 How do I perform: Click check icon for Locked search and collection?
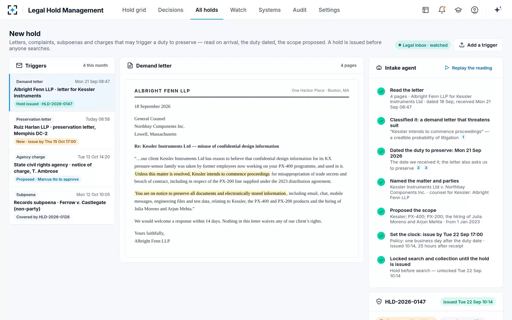(381, 260)
